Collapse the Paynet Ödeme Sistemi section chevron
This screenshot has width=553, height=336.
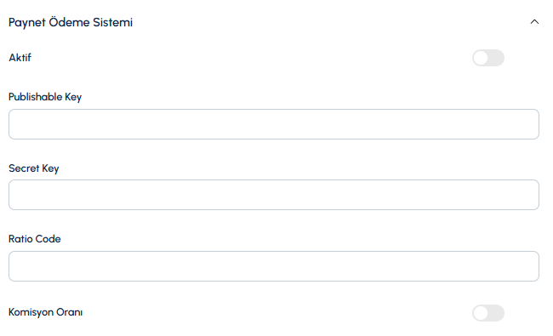click(534, 22)
